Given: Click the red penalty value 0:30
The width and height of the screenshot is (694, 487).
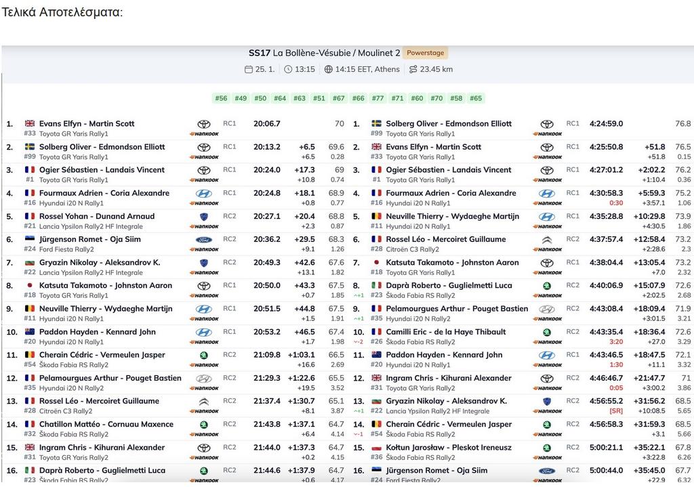Looking at the screenshot, I should coord(616,203).
